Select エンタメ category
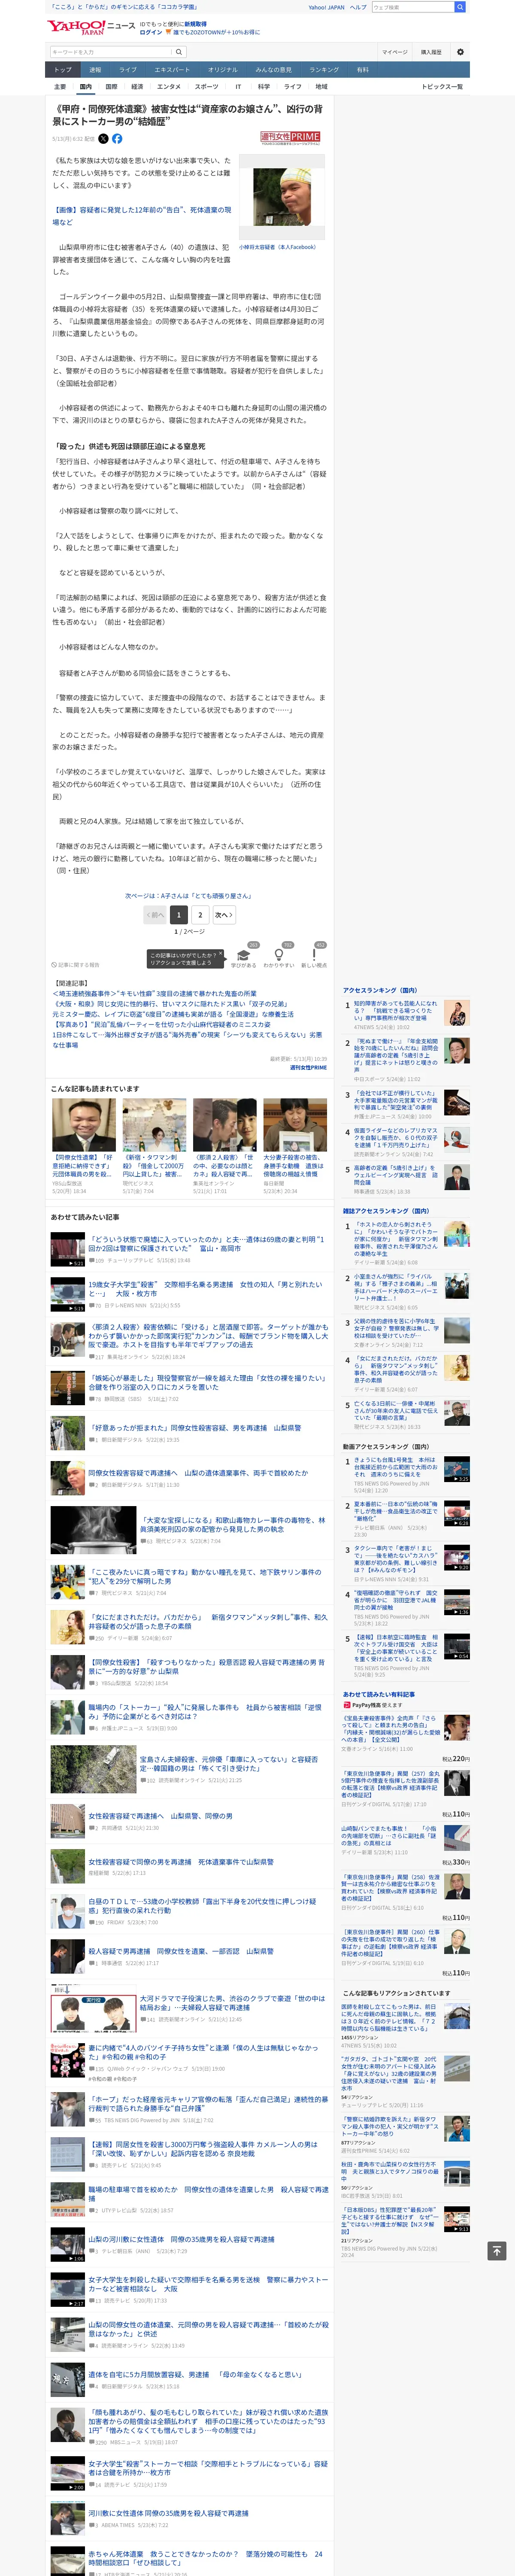Viewport: 515px width, 2576px height. point(169,87)
